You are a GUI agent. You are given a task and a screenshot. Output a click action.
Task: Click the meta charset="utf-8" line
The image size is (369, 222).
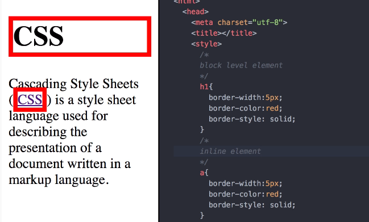239,22
